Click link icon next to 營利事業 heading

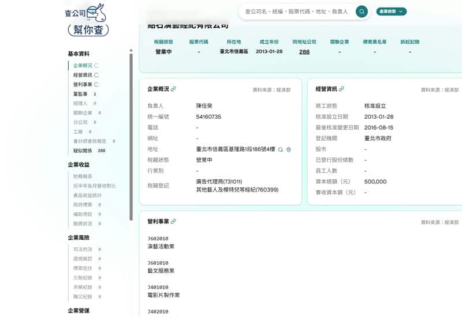click(x=174, y=221)
